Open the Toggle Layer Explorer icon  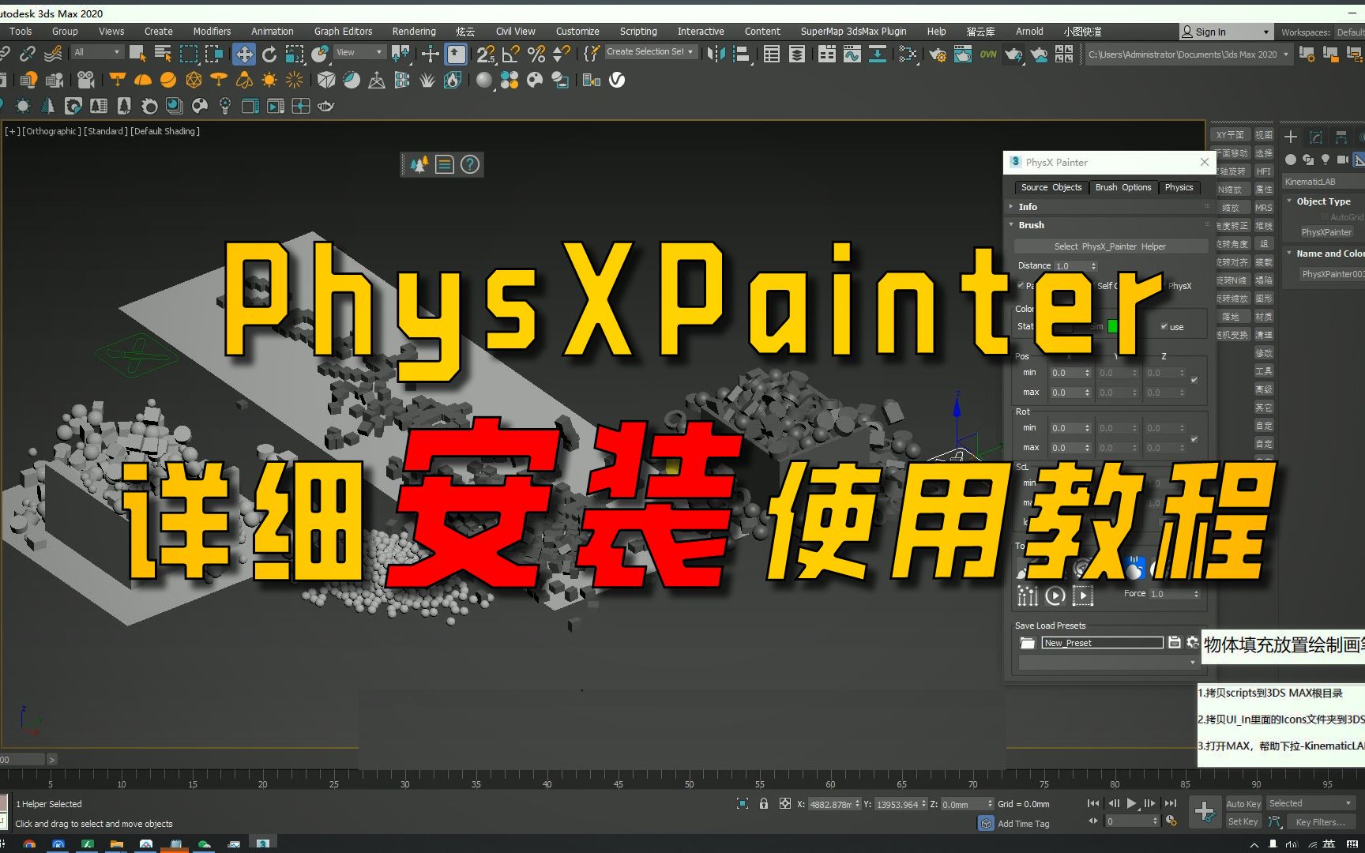[797, 54]
